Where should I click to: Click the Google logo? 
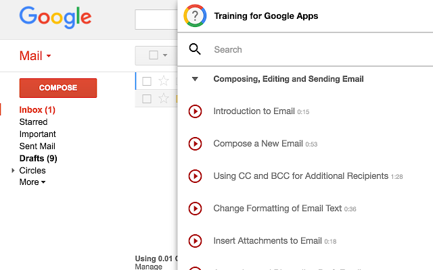pos(55,17)
